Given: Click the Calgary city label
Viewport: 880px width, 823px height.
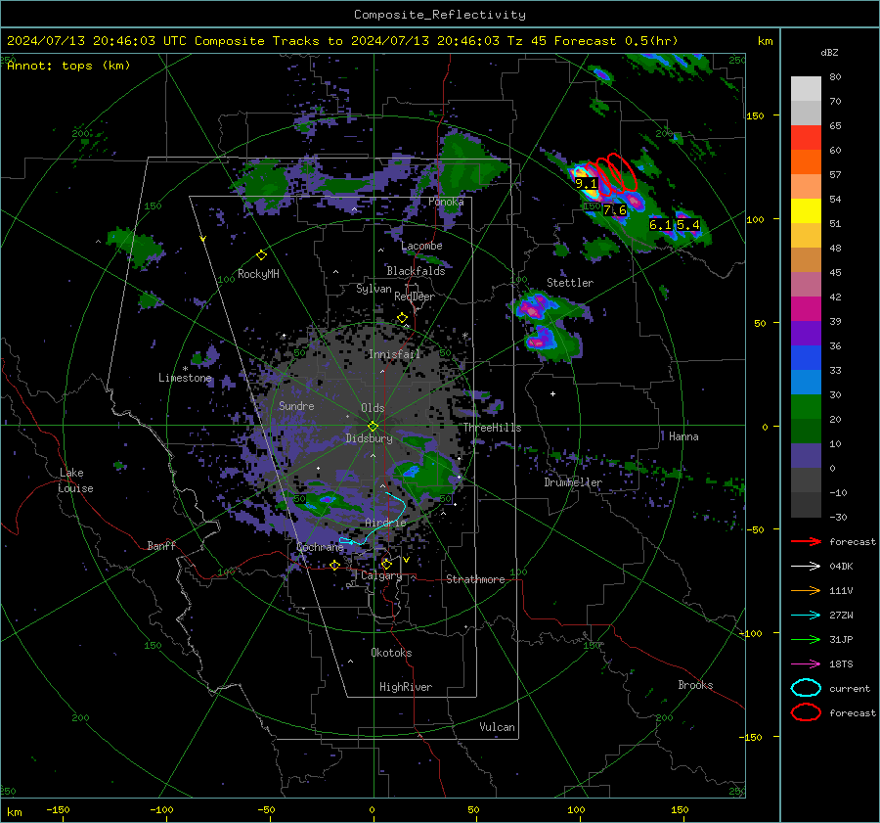Looking at the screenshot, I should pyautogui.click(x=381, y=575).
